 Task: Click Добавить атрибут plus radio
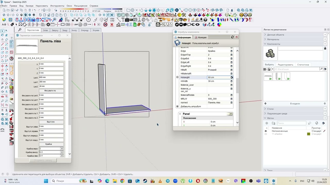point(177,106)
